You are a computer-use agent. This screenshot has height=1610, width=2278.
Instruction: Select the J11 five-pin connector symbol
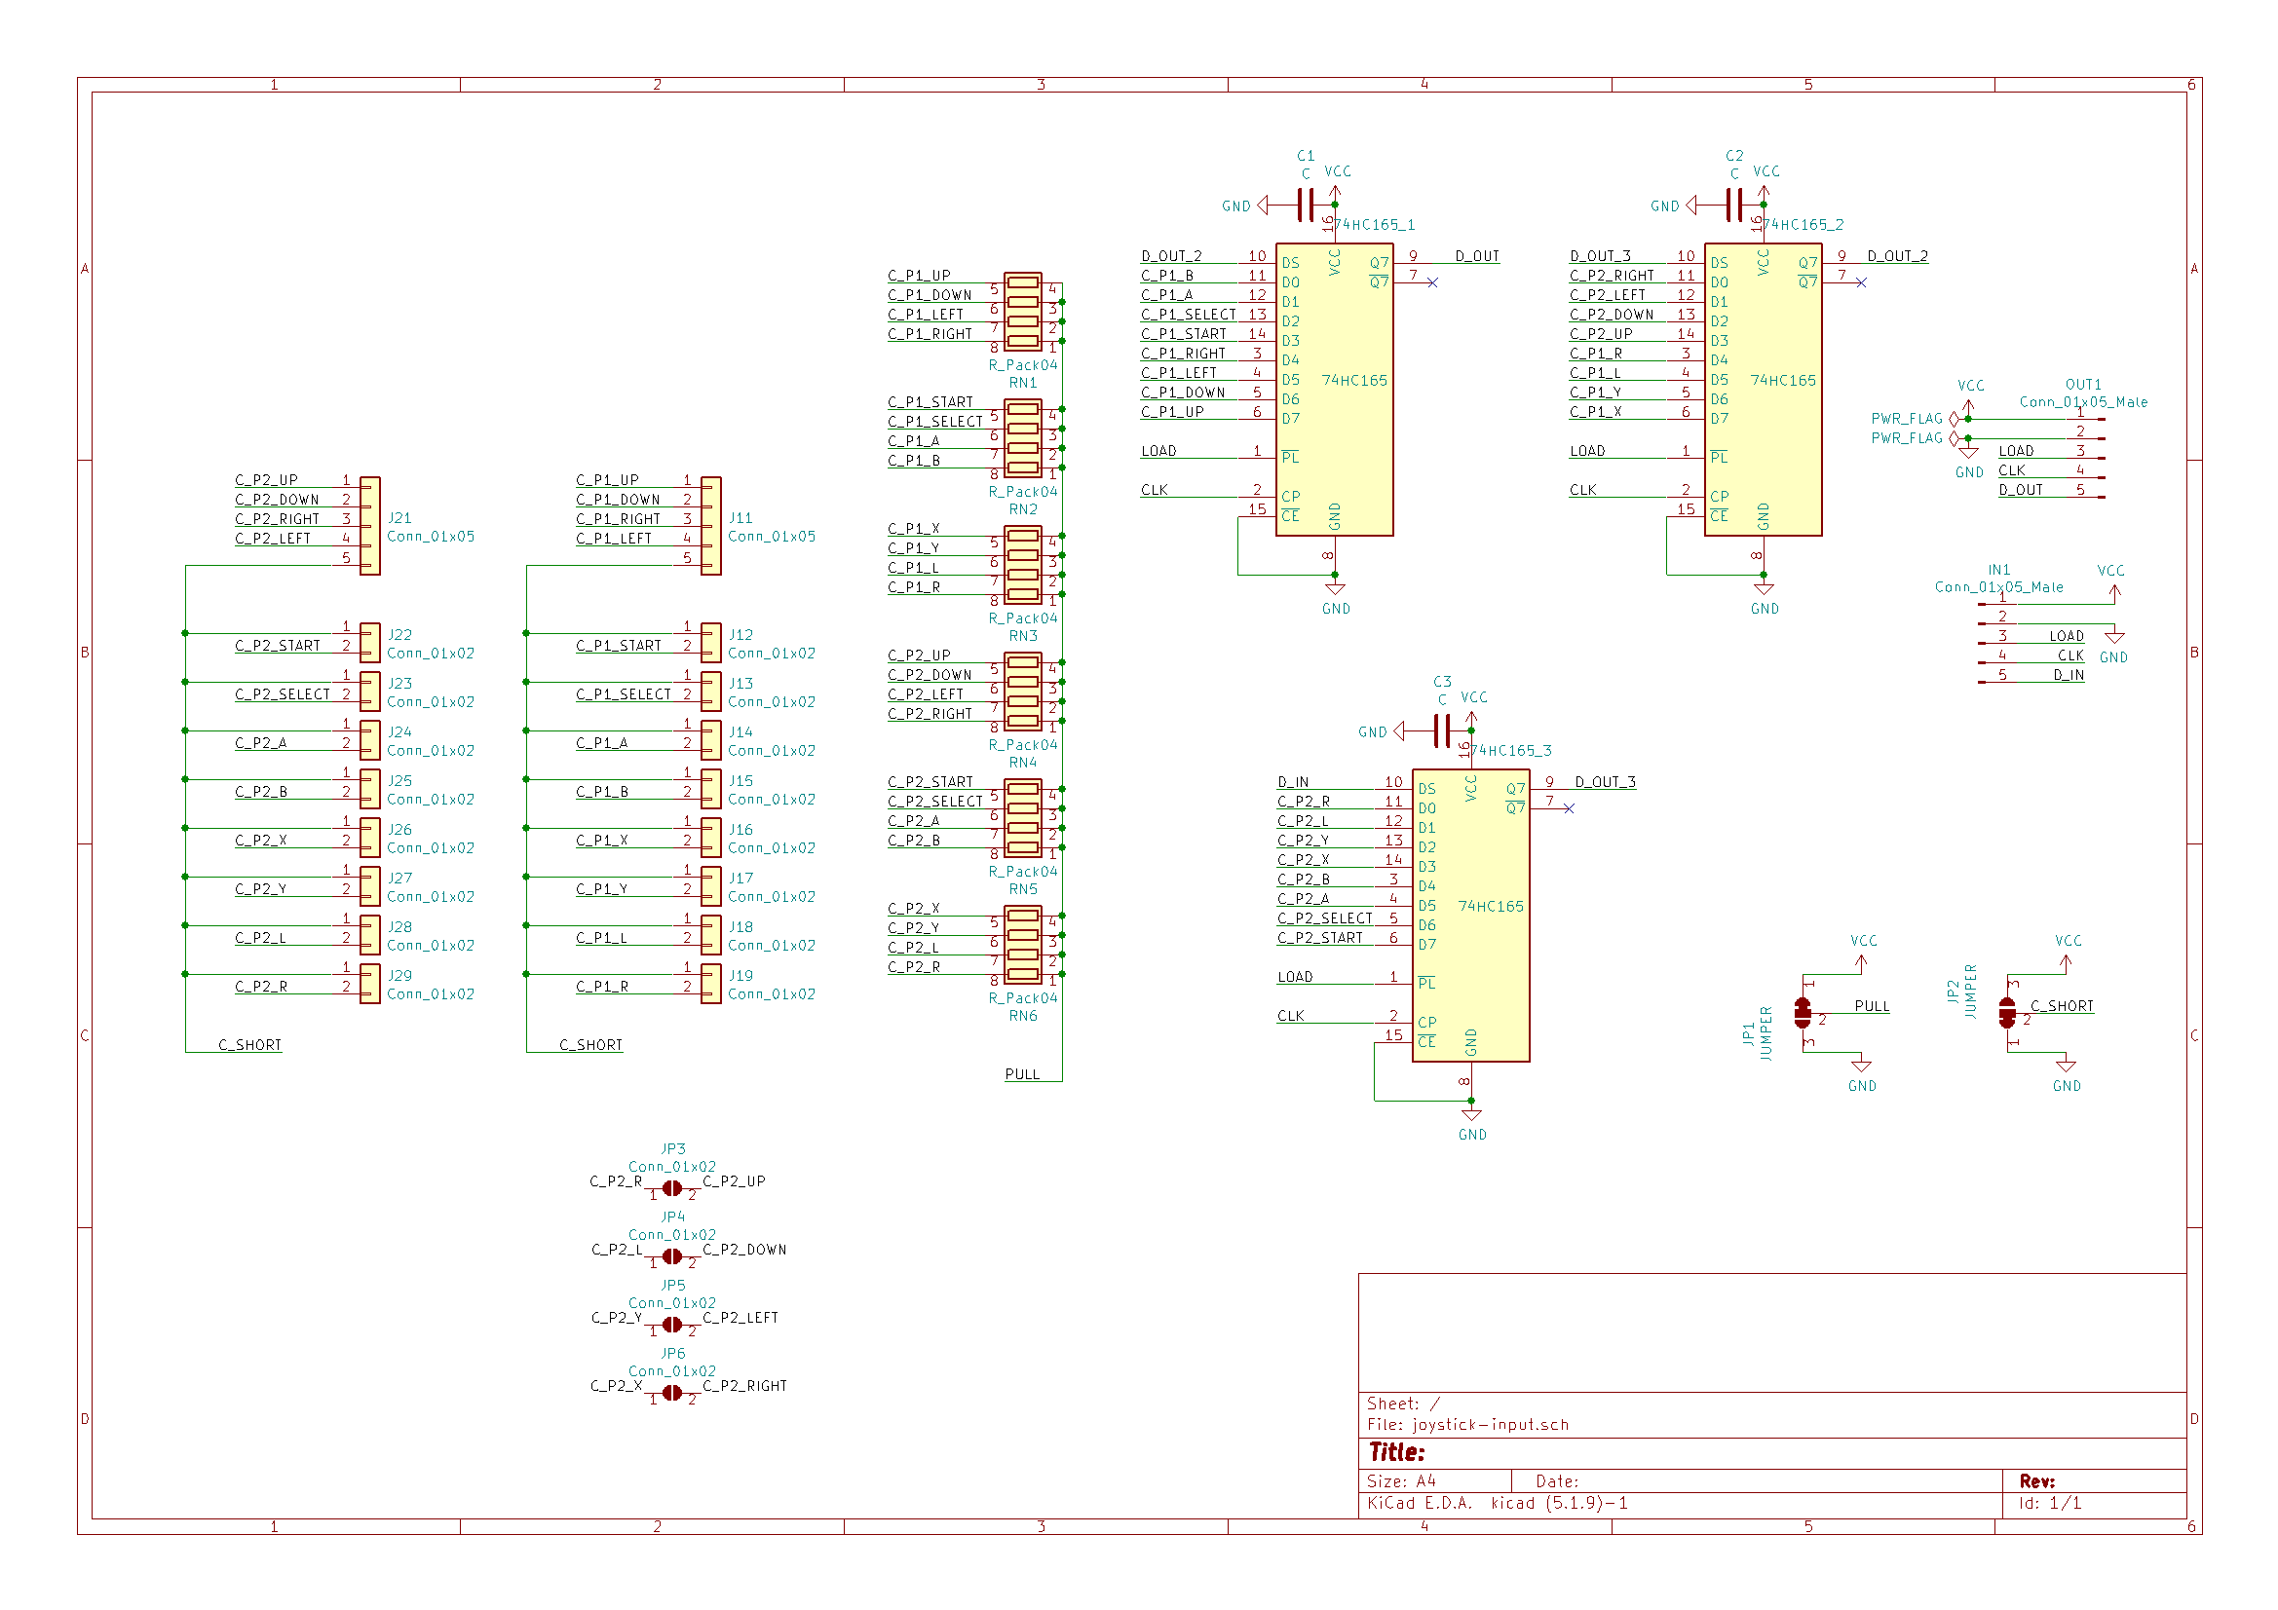tap(711, 526)
